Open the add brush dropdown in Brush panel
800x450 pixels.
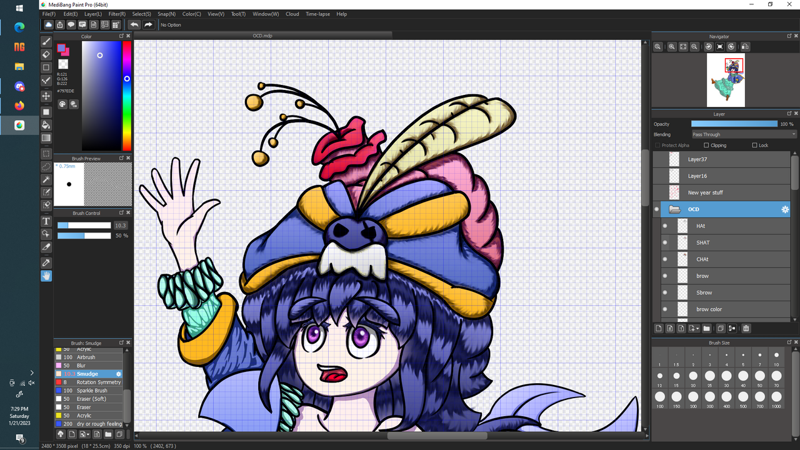84,434
